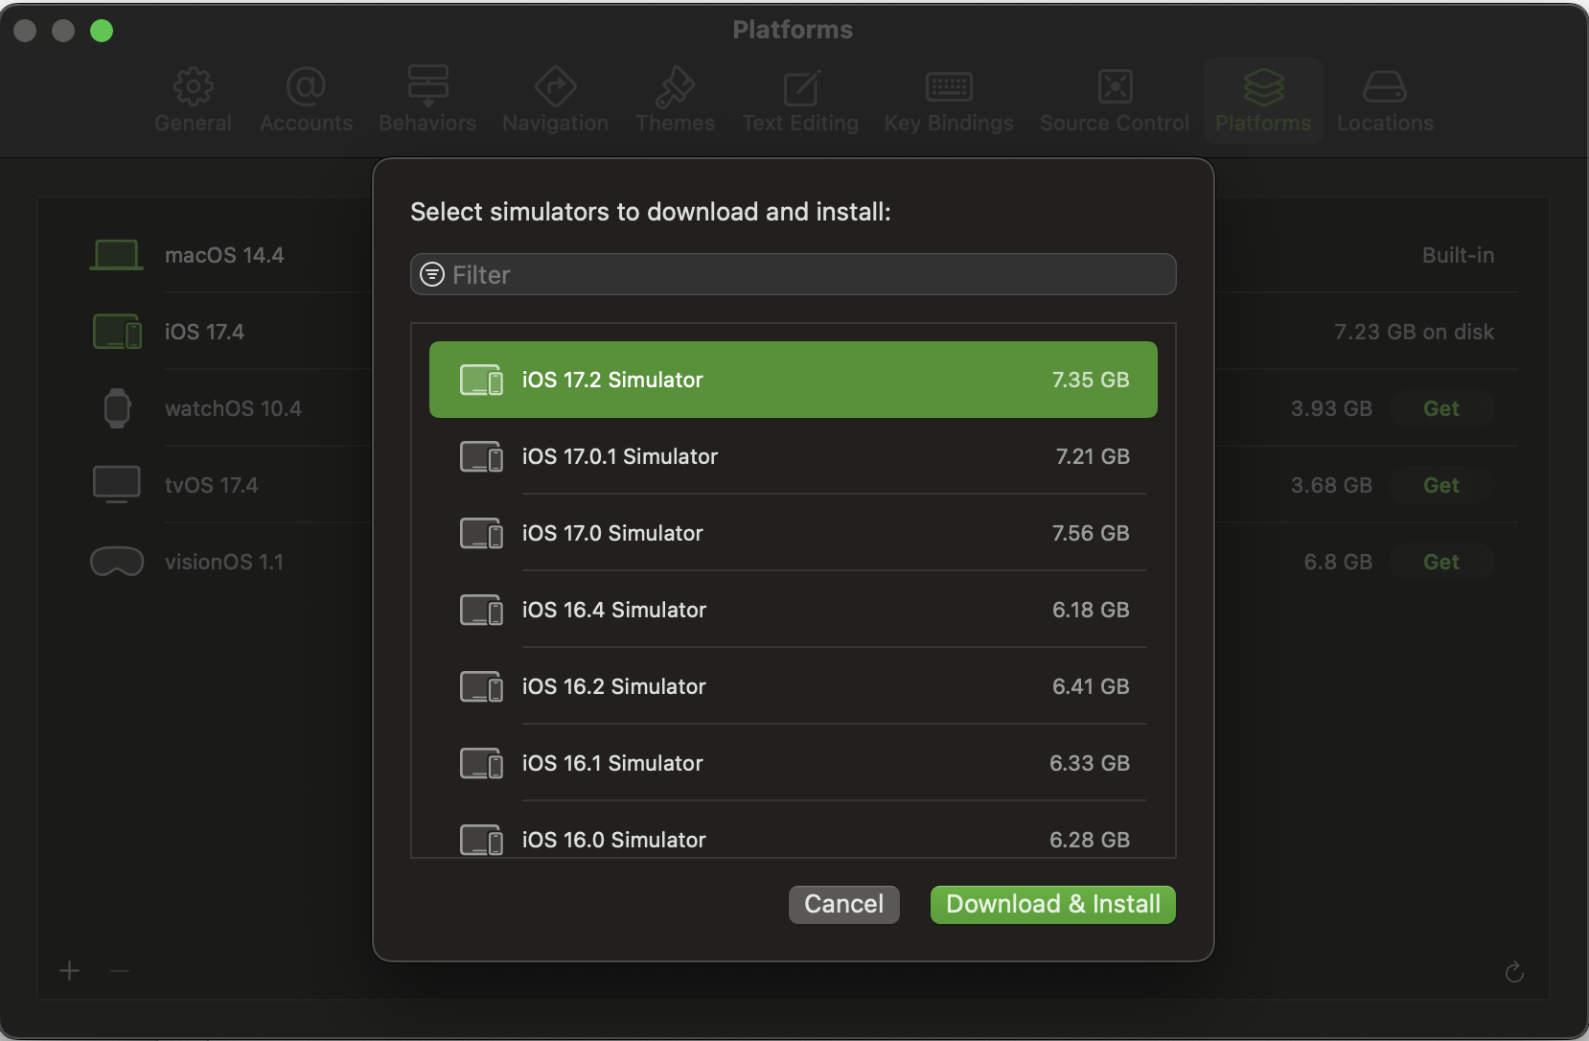
Task: Click the filter icon in search field
Action: [432, 274]
